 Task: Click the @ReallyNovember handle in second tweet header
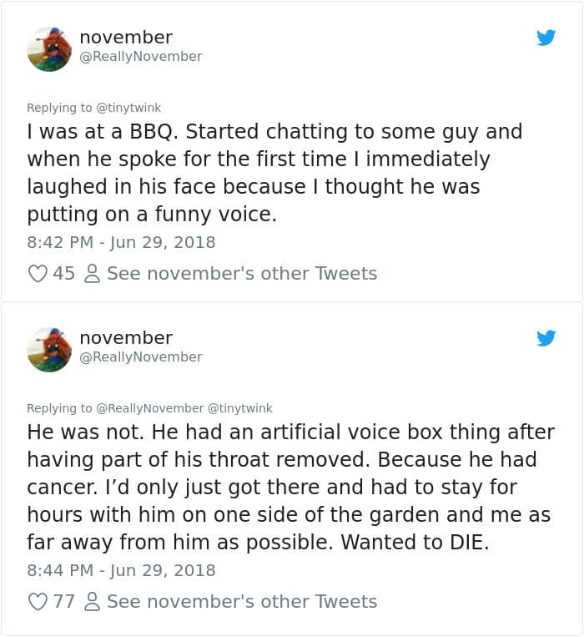[140, 357]
